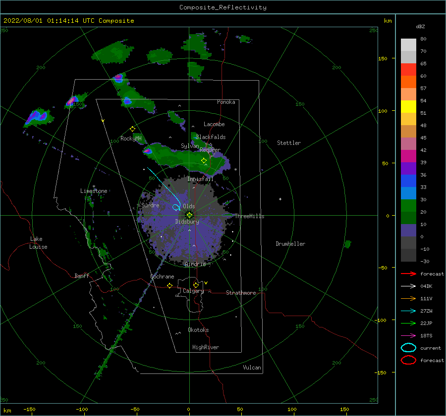Select the red forecast oval in the legend
This screenshot has width=446, height=416.
click(408, 360)
